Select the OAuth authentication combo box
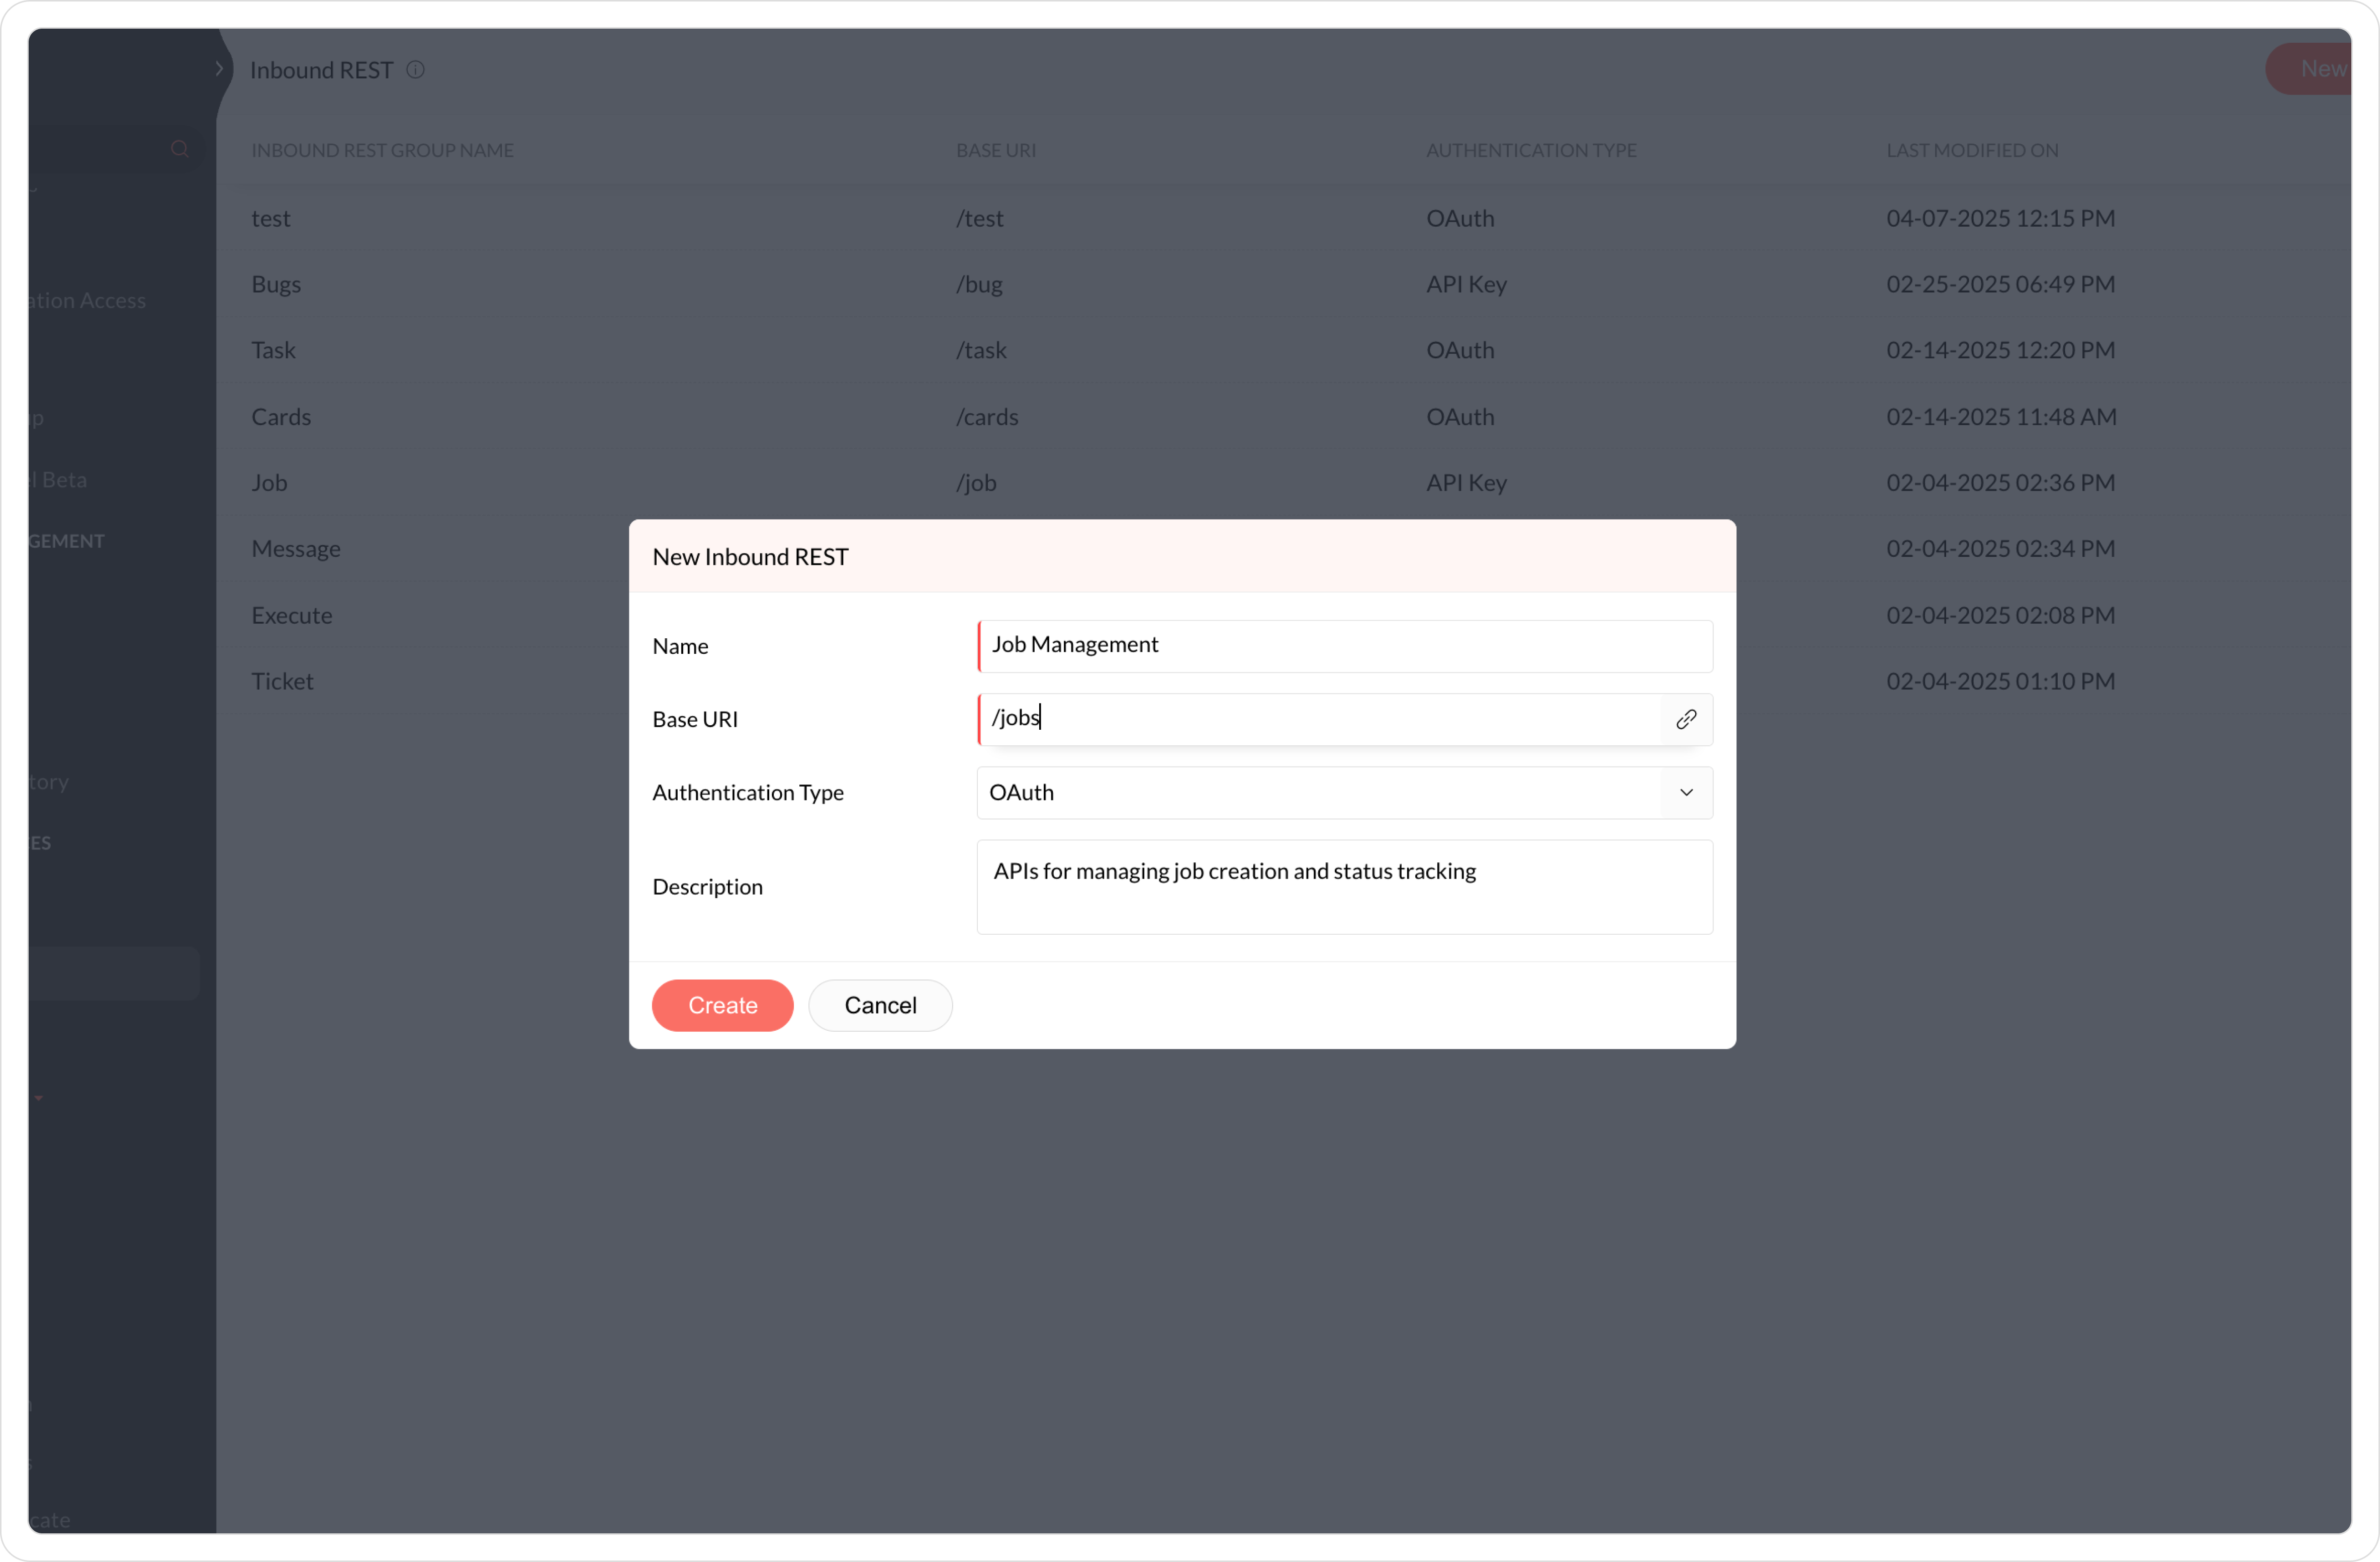Image resolution: width=2380 pixels, height=1562 pixels. tap(1320, 793)
